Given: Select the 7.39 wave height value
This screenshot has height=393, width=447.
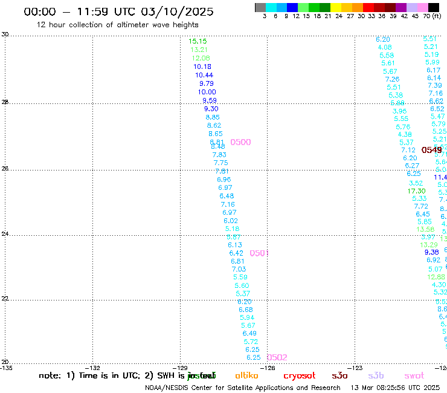Looking at the screenshot, I should point(435,86).
